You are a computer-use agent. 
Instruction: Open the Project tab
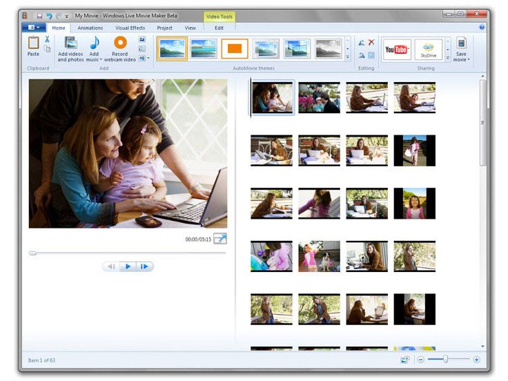click(x=164, y=28)
